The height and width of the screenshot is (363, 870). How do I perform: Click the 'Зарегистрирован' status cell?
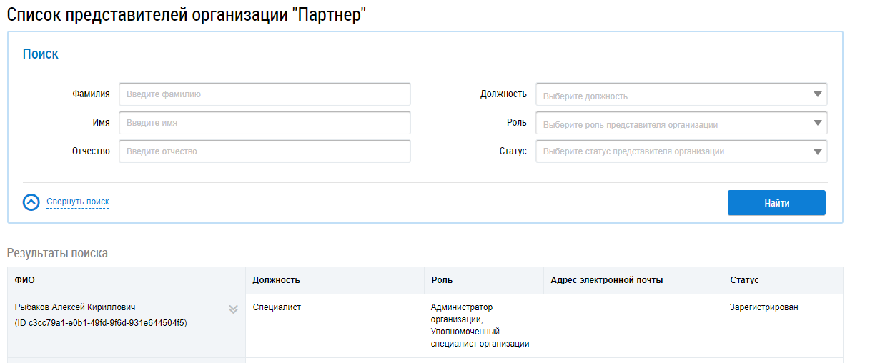point(763,307)
